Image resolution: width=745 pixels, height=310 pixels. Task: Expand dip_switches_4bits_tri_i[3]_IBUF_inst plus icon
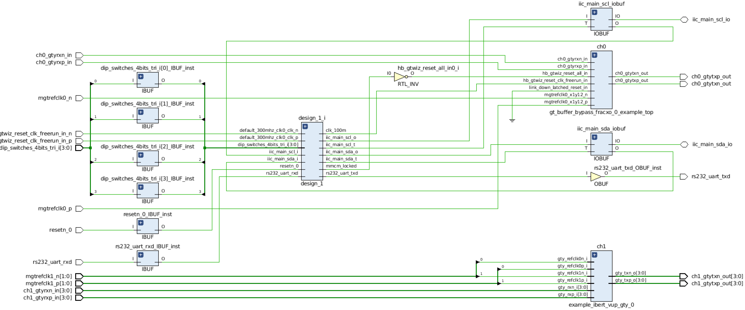tap(141, 187)
